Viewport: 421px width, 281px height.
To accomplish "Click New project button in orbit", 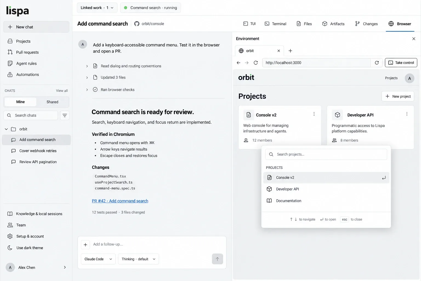I will coord(398,96).
